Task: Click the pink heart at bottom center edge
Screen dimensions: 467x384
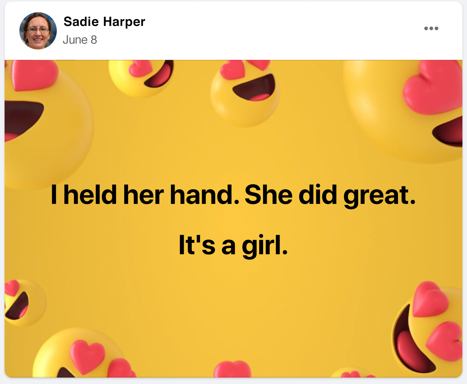Action: point(233,369)
